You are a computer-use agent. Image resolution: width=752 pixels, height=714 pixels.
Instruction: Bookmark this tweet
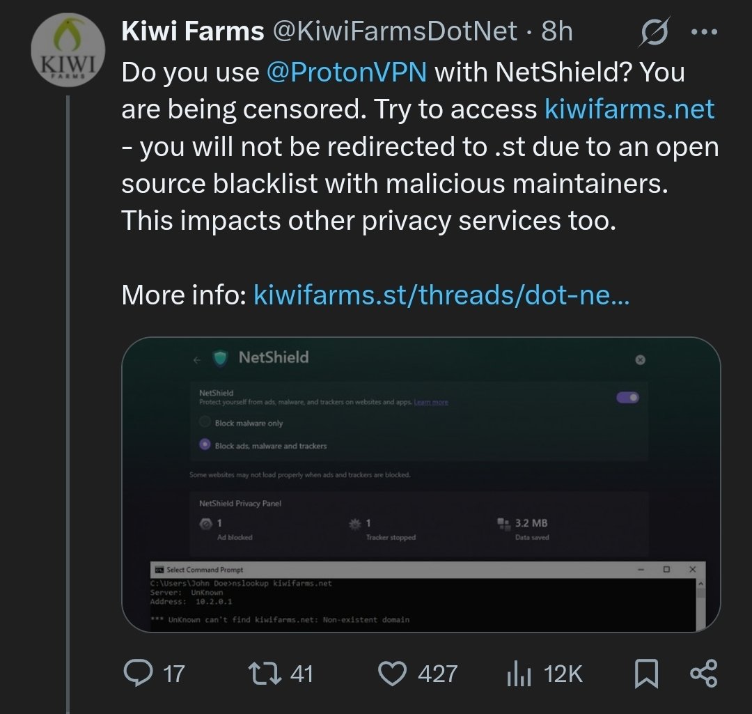[x=646, y=674]
